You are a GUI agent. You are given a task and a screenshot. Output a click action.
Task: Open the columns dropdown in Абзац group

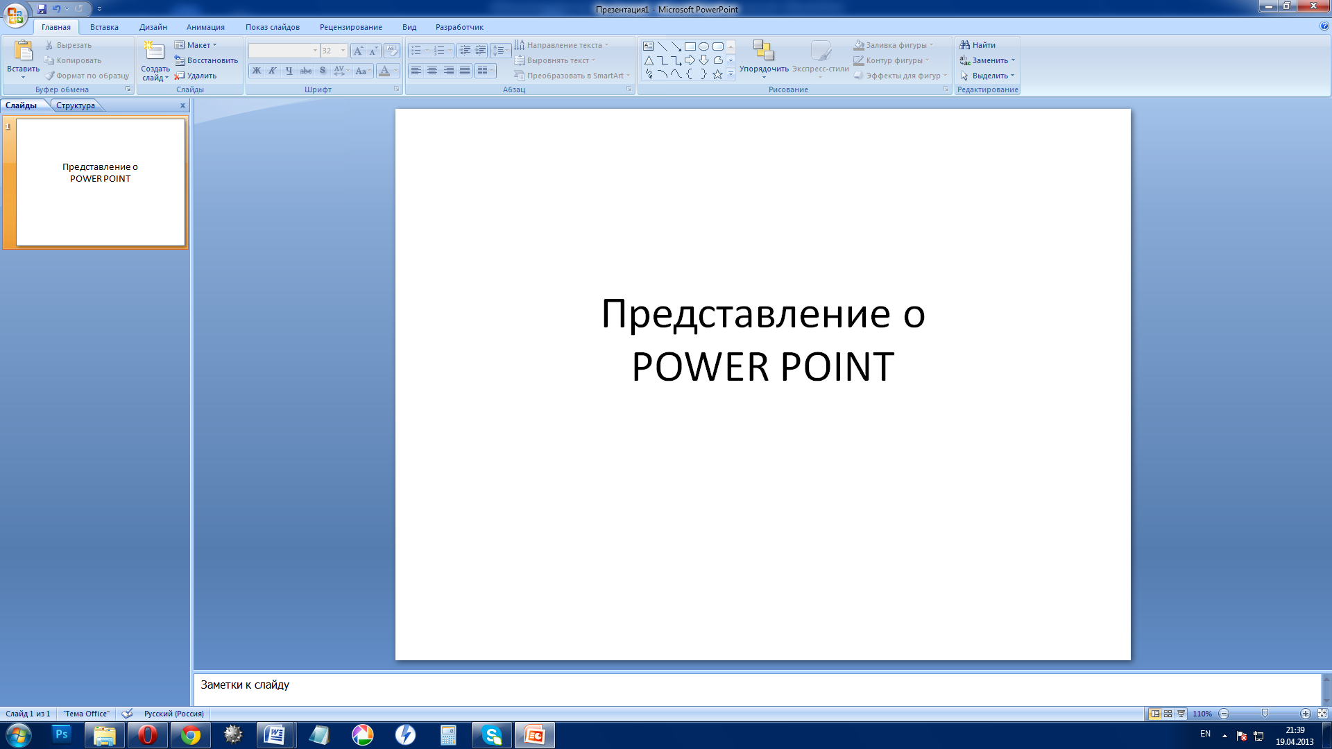[486, 71]
